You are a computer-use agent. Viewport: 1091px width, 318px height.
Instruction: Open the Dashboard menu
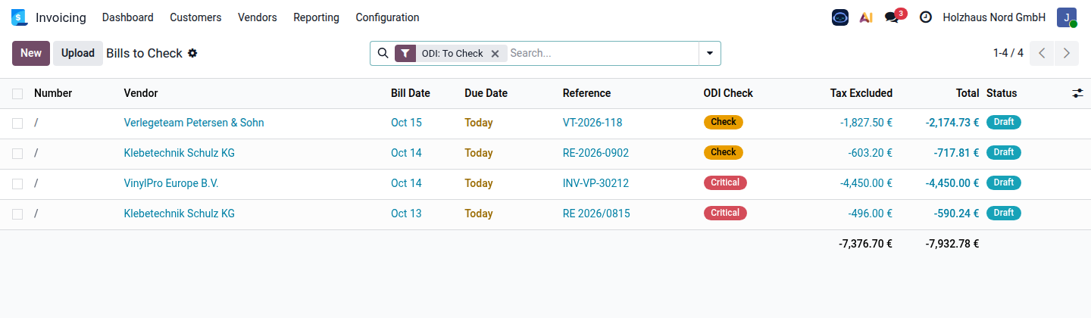(x=127, y=17)
